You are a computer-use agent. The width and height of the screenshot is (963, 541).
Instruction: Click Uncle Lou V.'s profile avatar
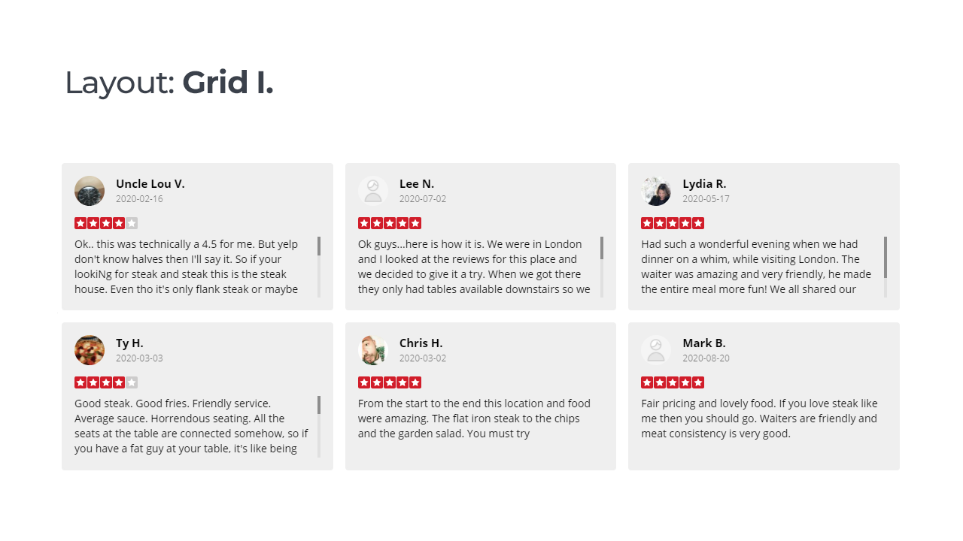click(x=90, y=191)
